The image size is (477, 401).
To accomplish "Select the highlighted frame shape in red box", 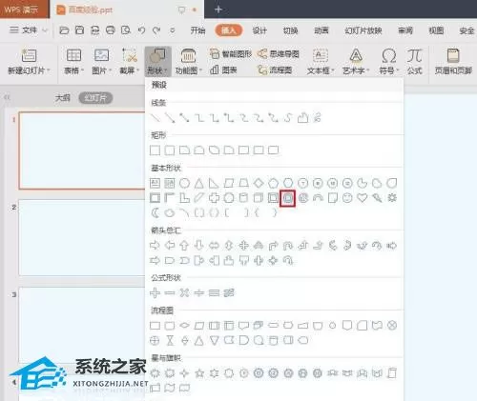I will click(288, 198).
